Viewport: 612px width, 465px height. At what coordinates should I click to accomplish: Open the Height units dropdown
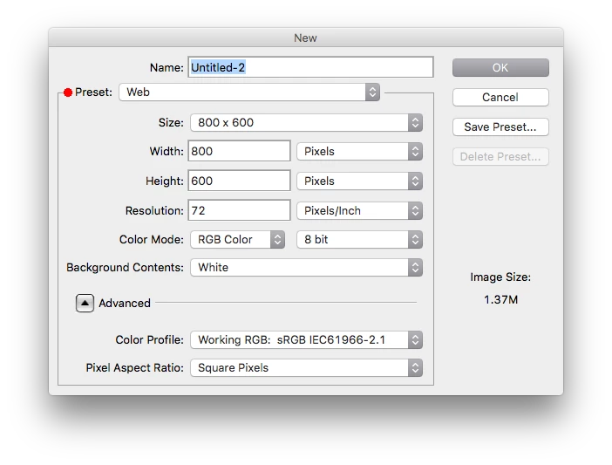click(359, 181)
